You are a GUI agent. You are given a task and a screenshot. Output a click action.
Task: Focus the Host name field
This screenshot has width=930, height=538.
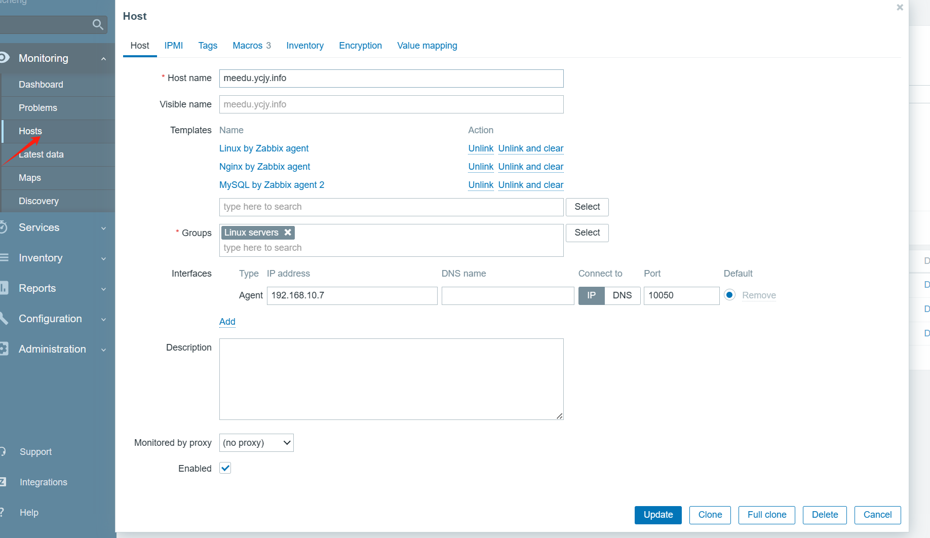391,79
